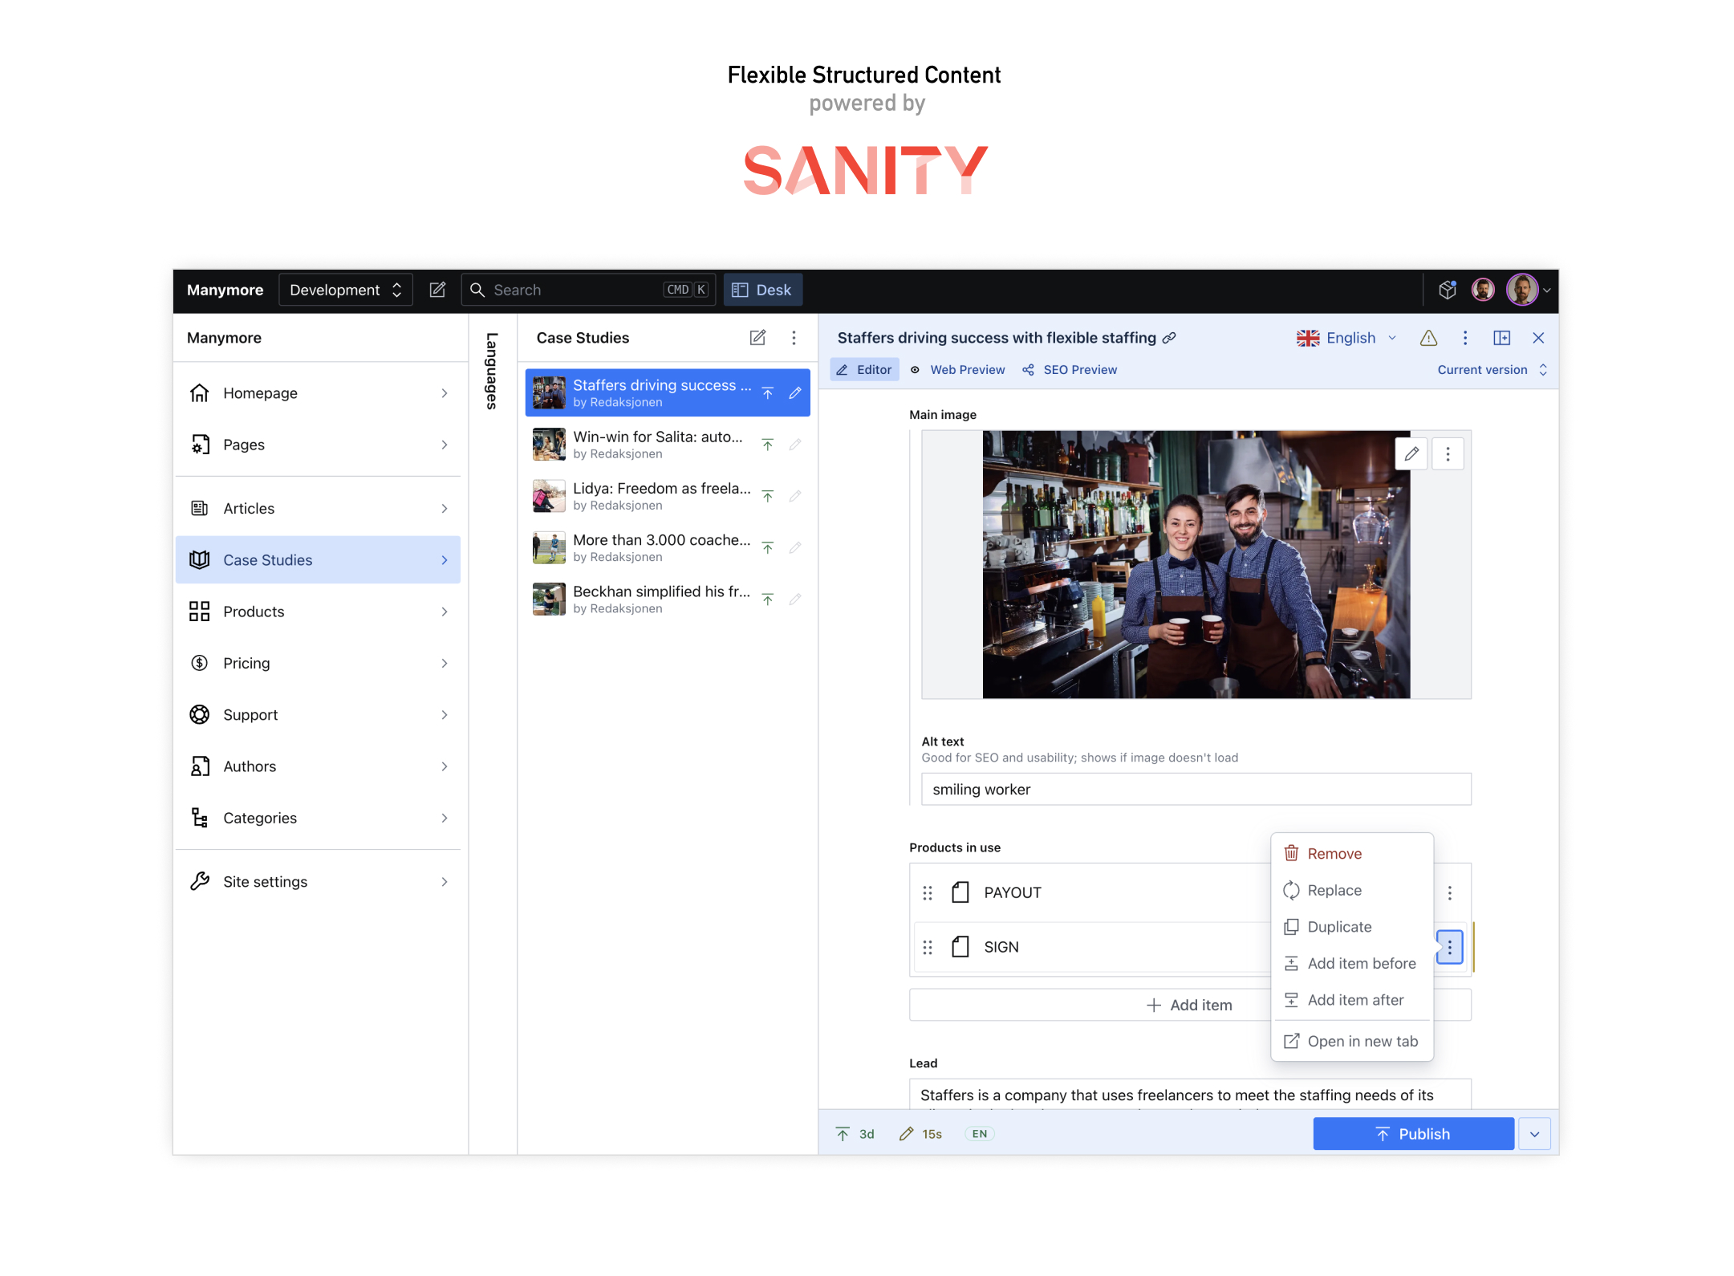This screenshot has width=1734, height=1276.
Task: Open the main image three-dot options menu
Action: [x=1448, y=453]
